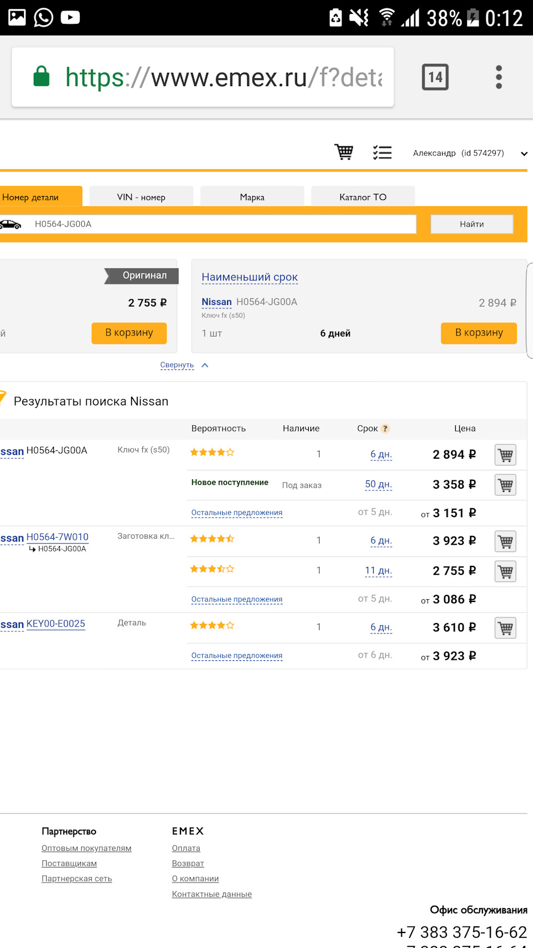
Task: Open Поставщикам footer link
Action: click(x=69, y=864)
